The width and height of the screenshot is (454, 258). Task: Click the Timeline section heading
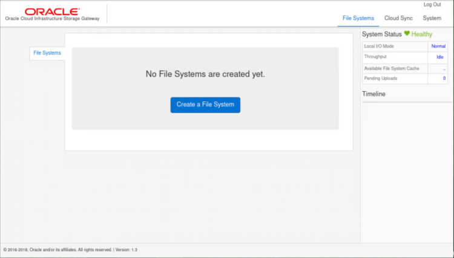pyautogui.click(x=373, y=94)
